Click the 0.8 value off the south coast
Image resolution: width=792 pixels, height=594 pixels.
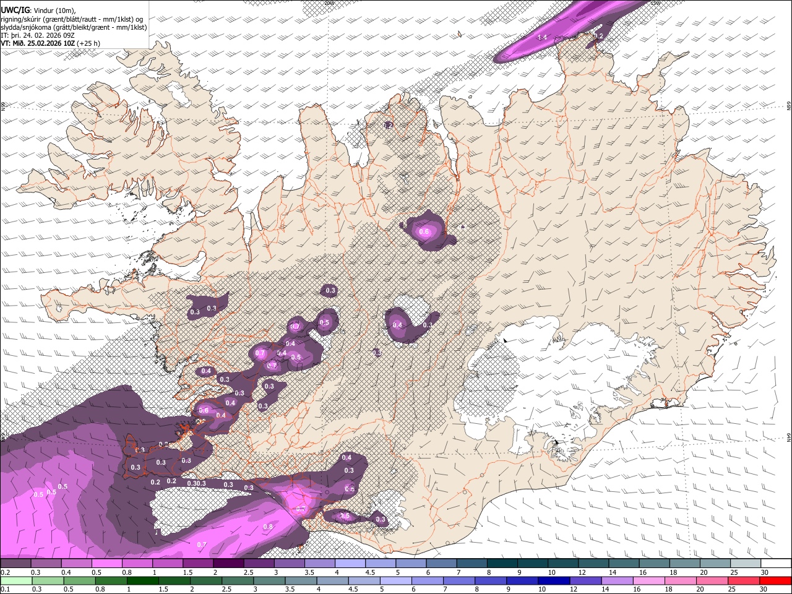[x=268, y=527]
